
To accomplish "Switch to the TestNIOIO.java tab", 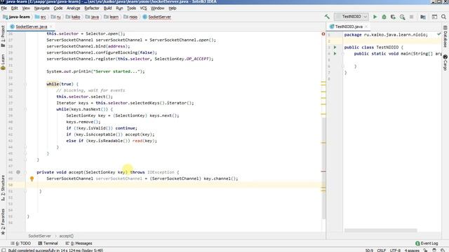I will [x=349, y=27].
